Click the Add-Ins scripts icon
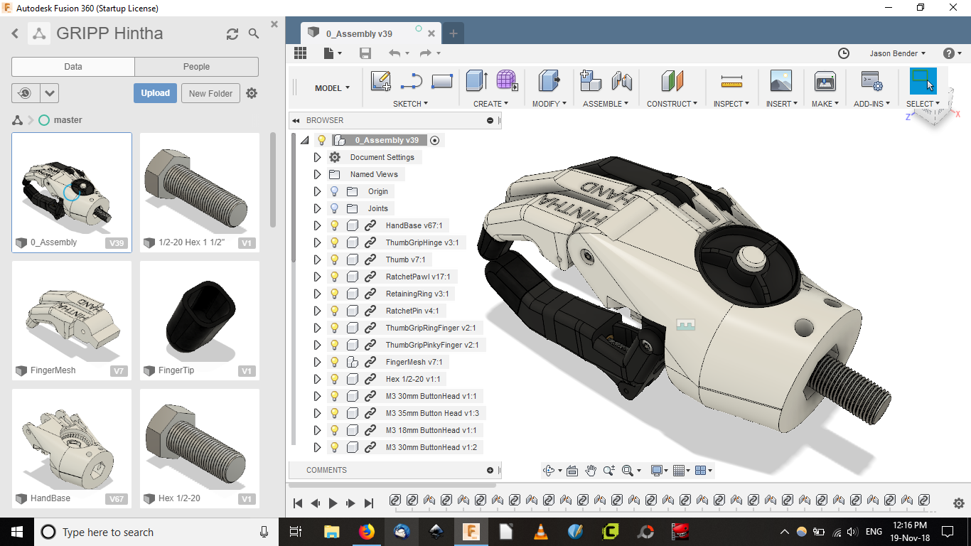 tap(871, 81)
